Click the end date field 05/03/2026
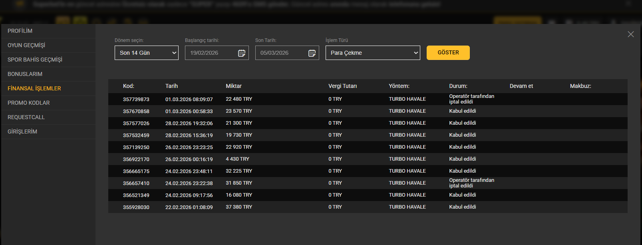The width and height of the screenshot is (642, 245). (280, 53)
